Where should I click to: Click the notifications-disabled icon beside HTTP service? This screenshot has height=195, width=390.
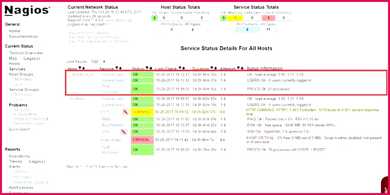pyautogui.click(x=125, y=111)
